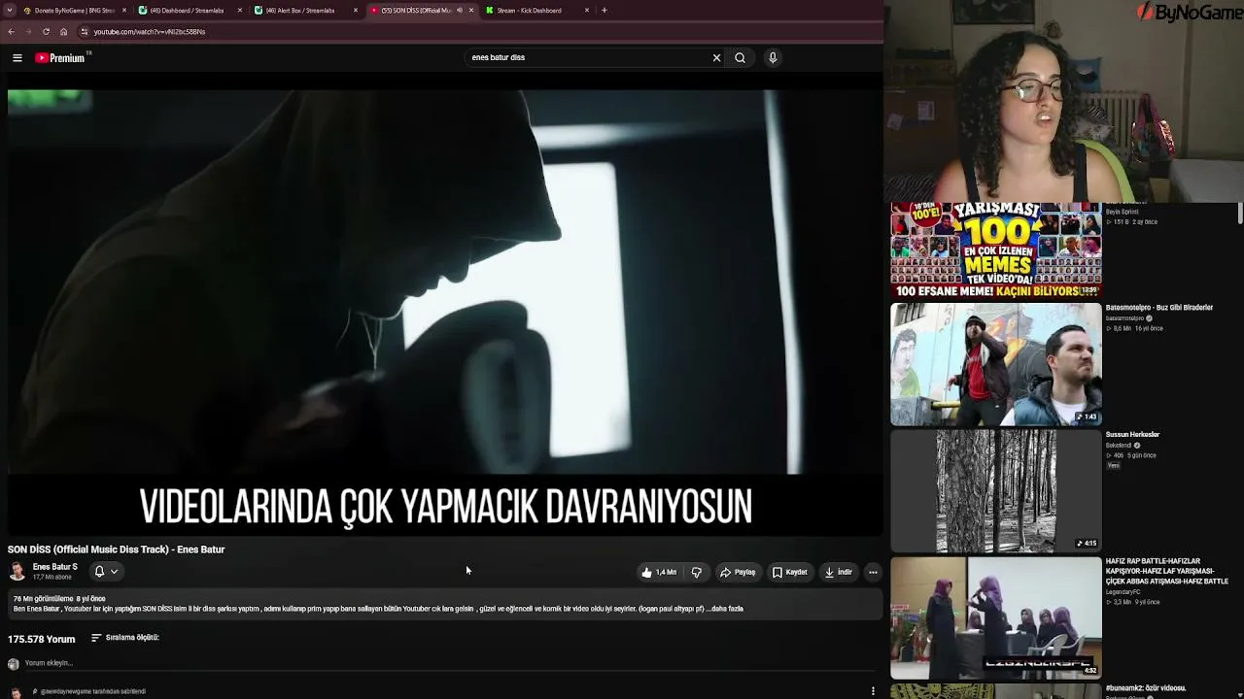Open a new browser tab

click(x=605, y=11)
